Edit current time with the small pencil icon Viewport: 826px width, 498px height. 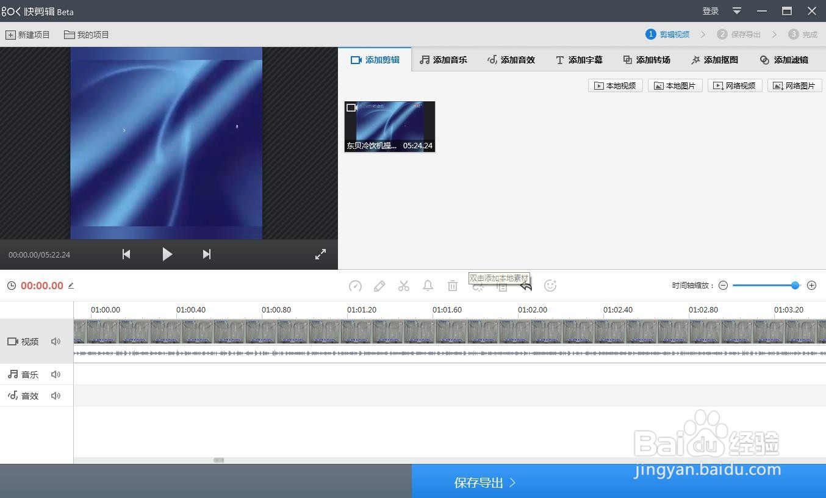[x=71, y=285]
